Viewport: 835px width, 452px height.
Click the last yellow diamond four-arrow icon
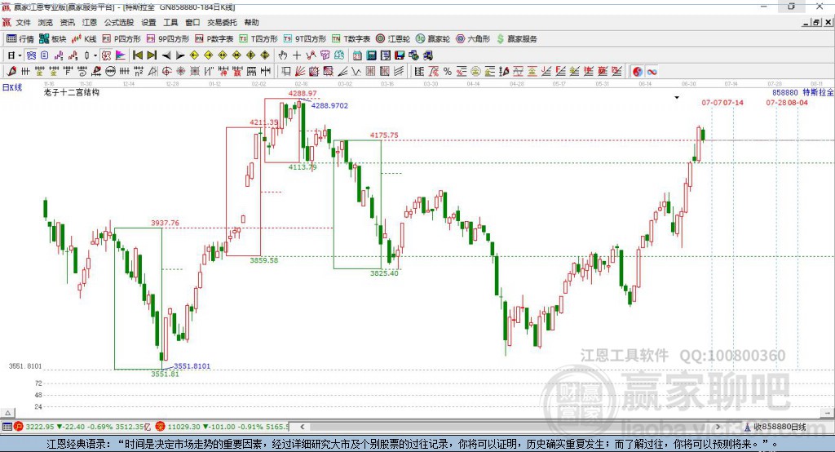(265, 55)
